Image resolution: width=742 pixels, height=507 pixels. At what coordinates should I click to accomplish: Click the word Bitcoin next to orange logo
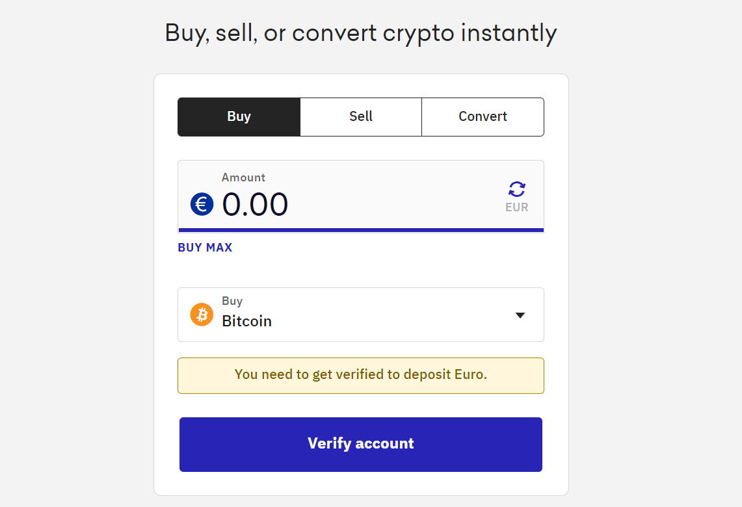click(x=246, y=321)
